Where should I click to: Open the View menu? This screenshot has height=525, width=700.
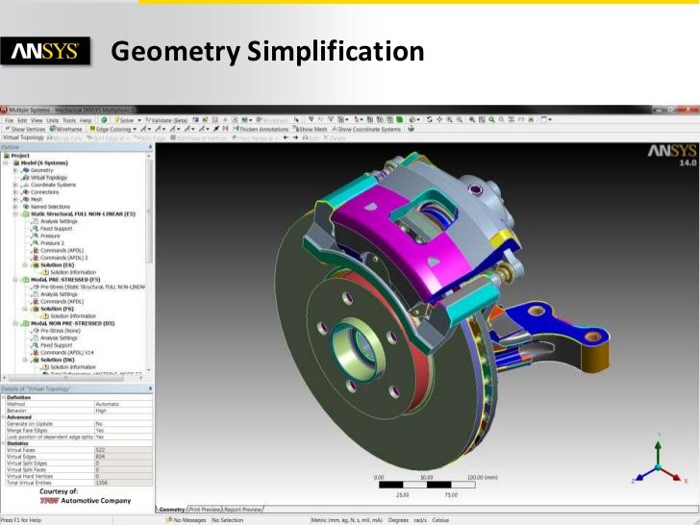coord(37,120)
